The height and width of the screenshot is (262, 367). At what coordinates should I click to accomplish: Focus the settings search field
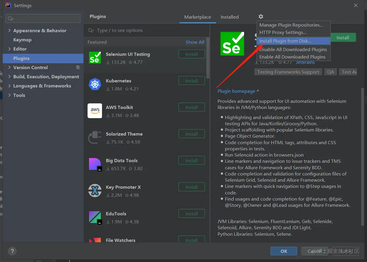tap(43, 18)
